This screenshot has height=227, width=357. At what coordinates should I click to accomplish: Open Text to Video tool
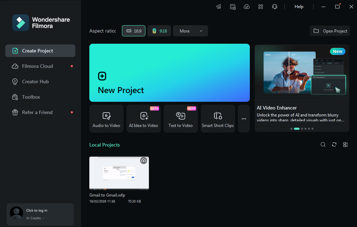click(x=180, y=119)
